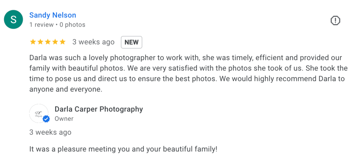Select the "1 review" count text
Viewport: 360px width, 162px height.
click(41, 25)
